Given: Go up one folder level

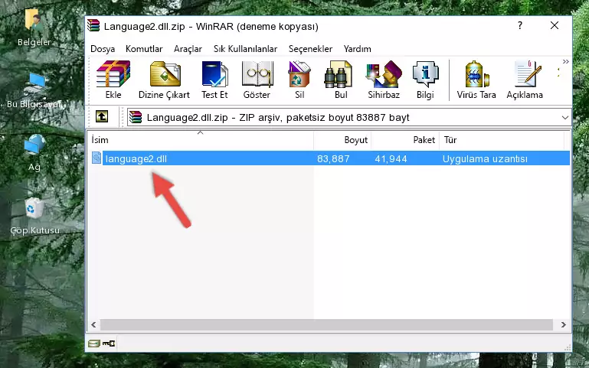Looking at the screenshot, I should pyautogui.click(x=102, y=116).
